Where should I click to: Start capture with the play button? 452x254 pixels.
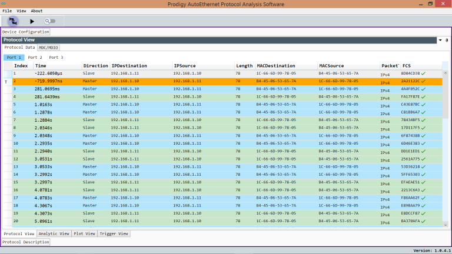32,21
